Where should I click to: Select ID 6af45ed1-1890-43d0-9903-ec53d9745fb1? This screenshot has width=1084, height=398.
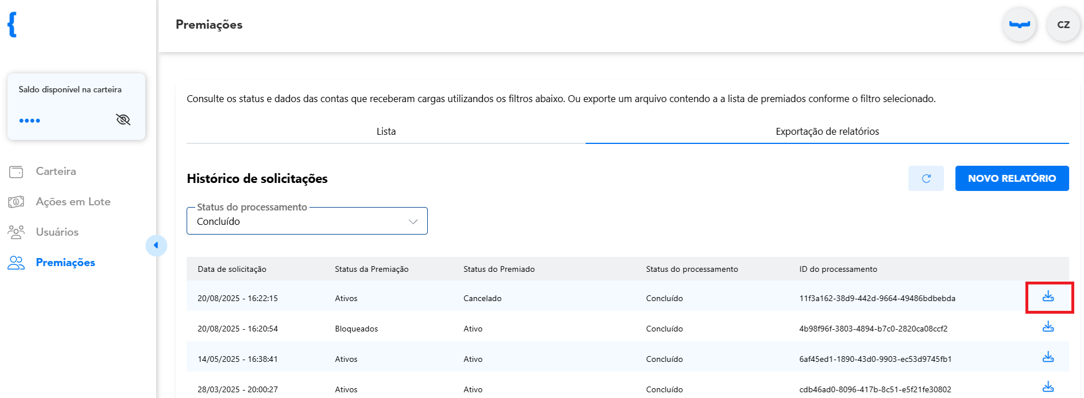pyautogui.click(x=876, y=359)
